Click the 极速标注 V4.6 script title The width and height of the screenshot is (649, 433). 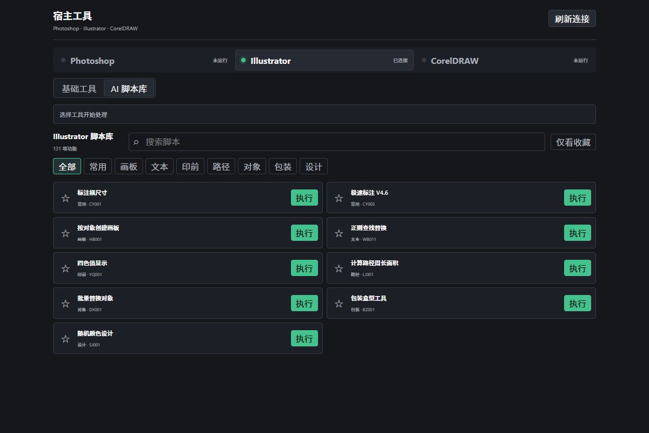pyautogui.click(x=369, y=193)
